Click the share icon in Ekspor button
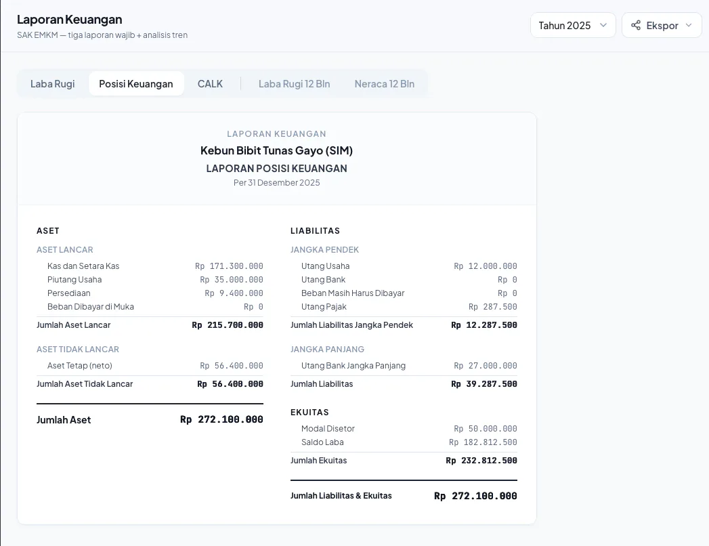The image size is (709, 546). [x=636, y=25]
